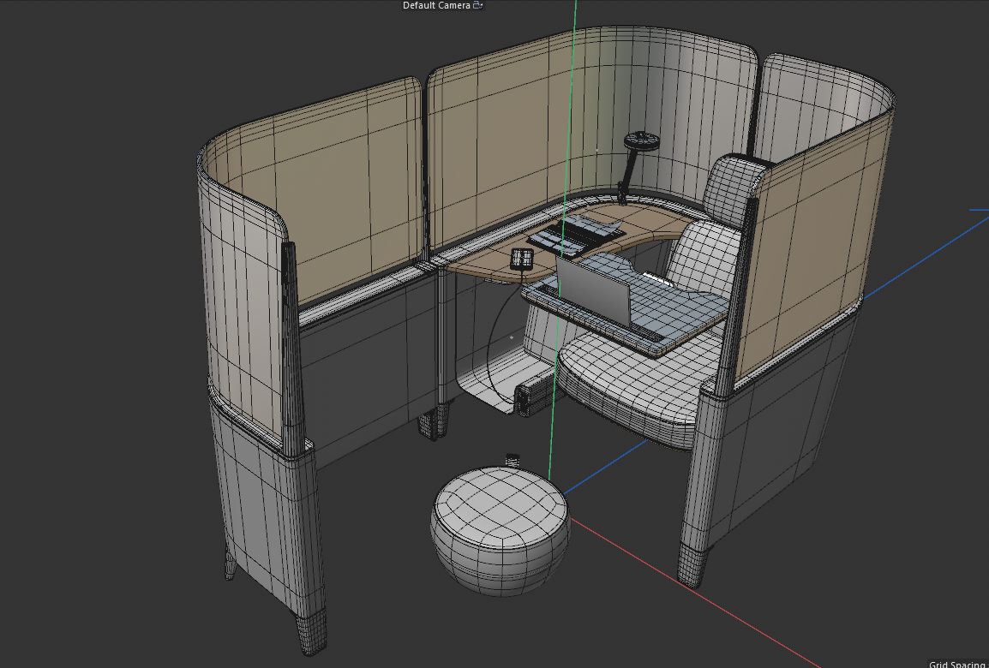Click the Default Camera label
This screenshot has height=668, width=989.
436,5
